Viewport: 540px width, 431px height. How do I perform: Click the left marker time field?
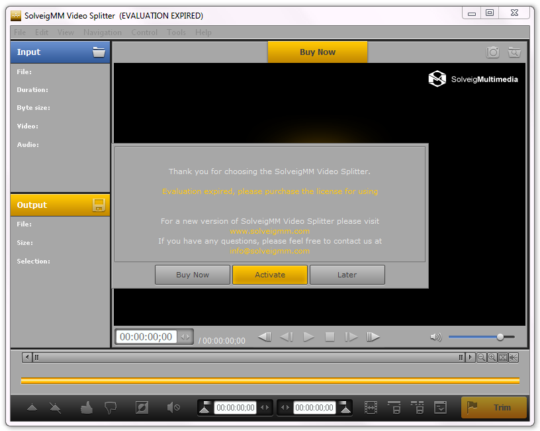236,408
